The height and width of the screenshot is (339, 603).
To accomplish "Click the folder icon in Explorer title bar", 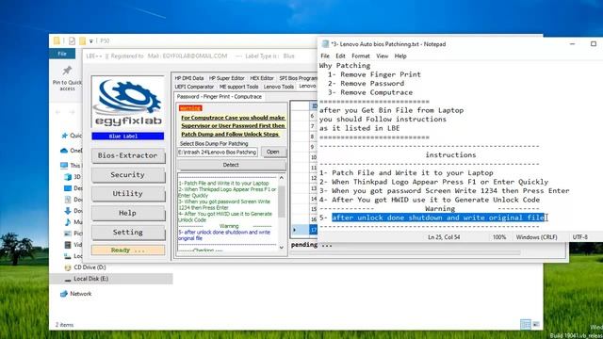I will pos(57,40).
